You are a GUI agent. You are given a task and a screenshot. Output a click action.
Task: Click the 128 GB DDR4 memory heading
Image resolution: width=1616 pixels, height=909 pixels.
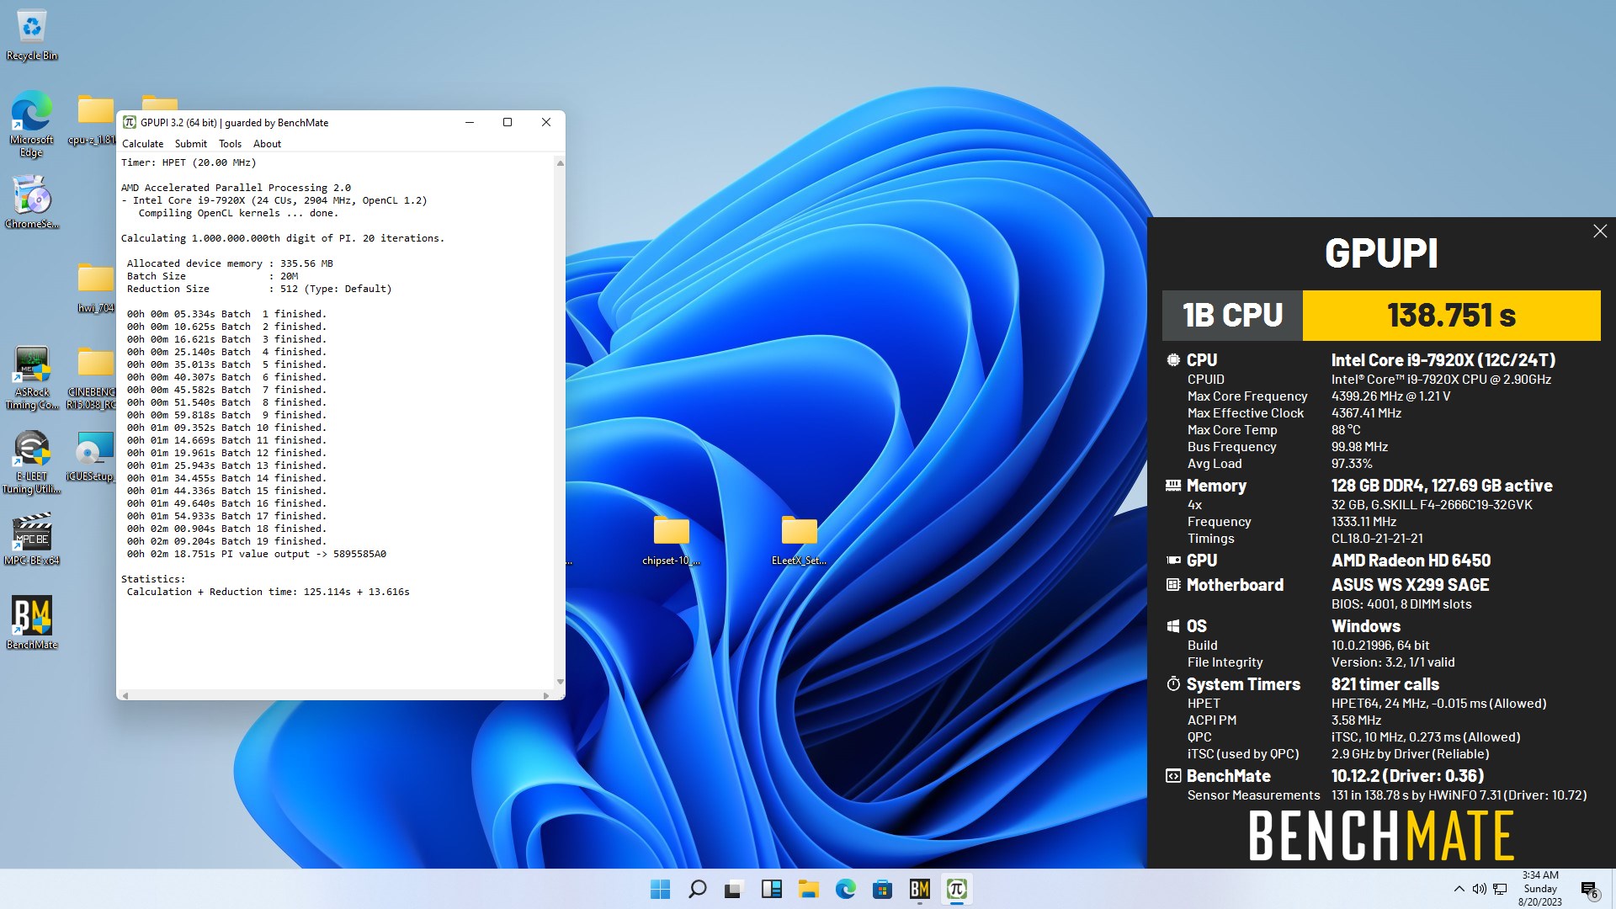click(1442, 486)
